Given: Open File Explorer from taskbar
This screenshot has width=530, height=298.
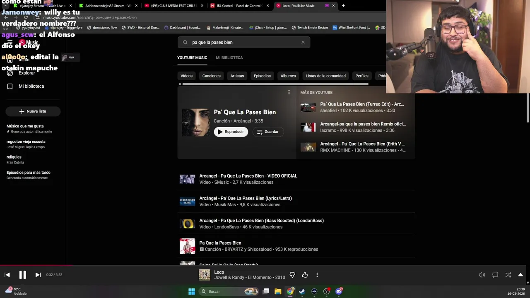Looking at the screenshot, I should (x=278, y=291).
